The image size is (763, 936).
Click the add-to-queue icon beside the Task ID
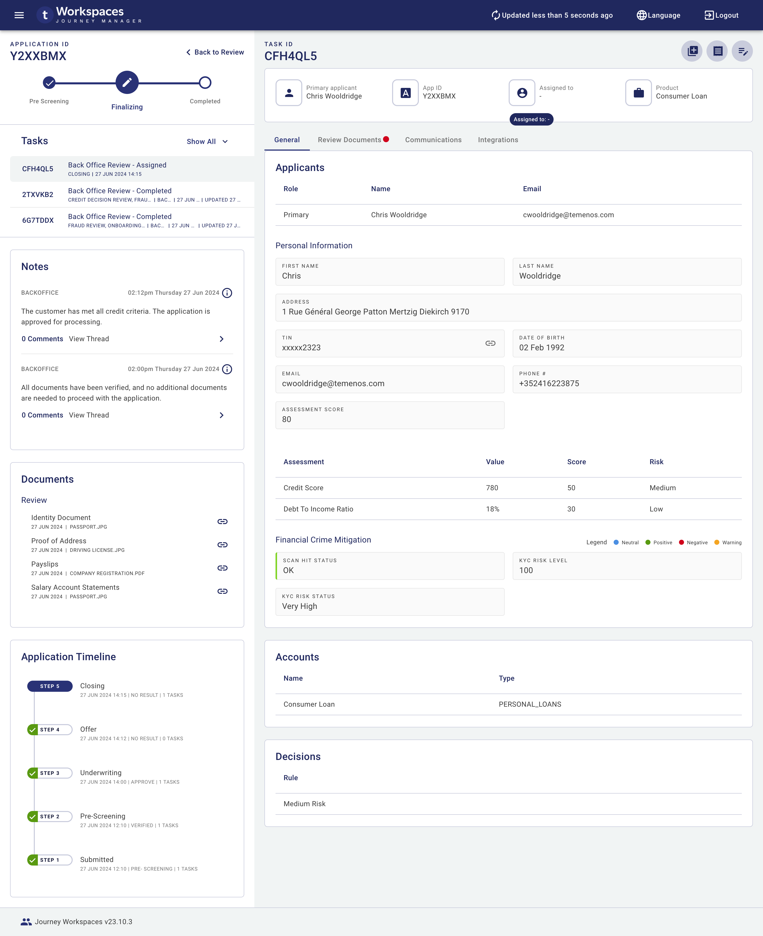692,52
